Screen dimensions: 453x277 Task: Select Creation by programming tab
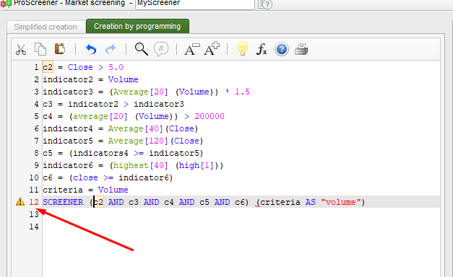click(x=137, y=26)
